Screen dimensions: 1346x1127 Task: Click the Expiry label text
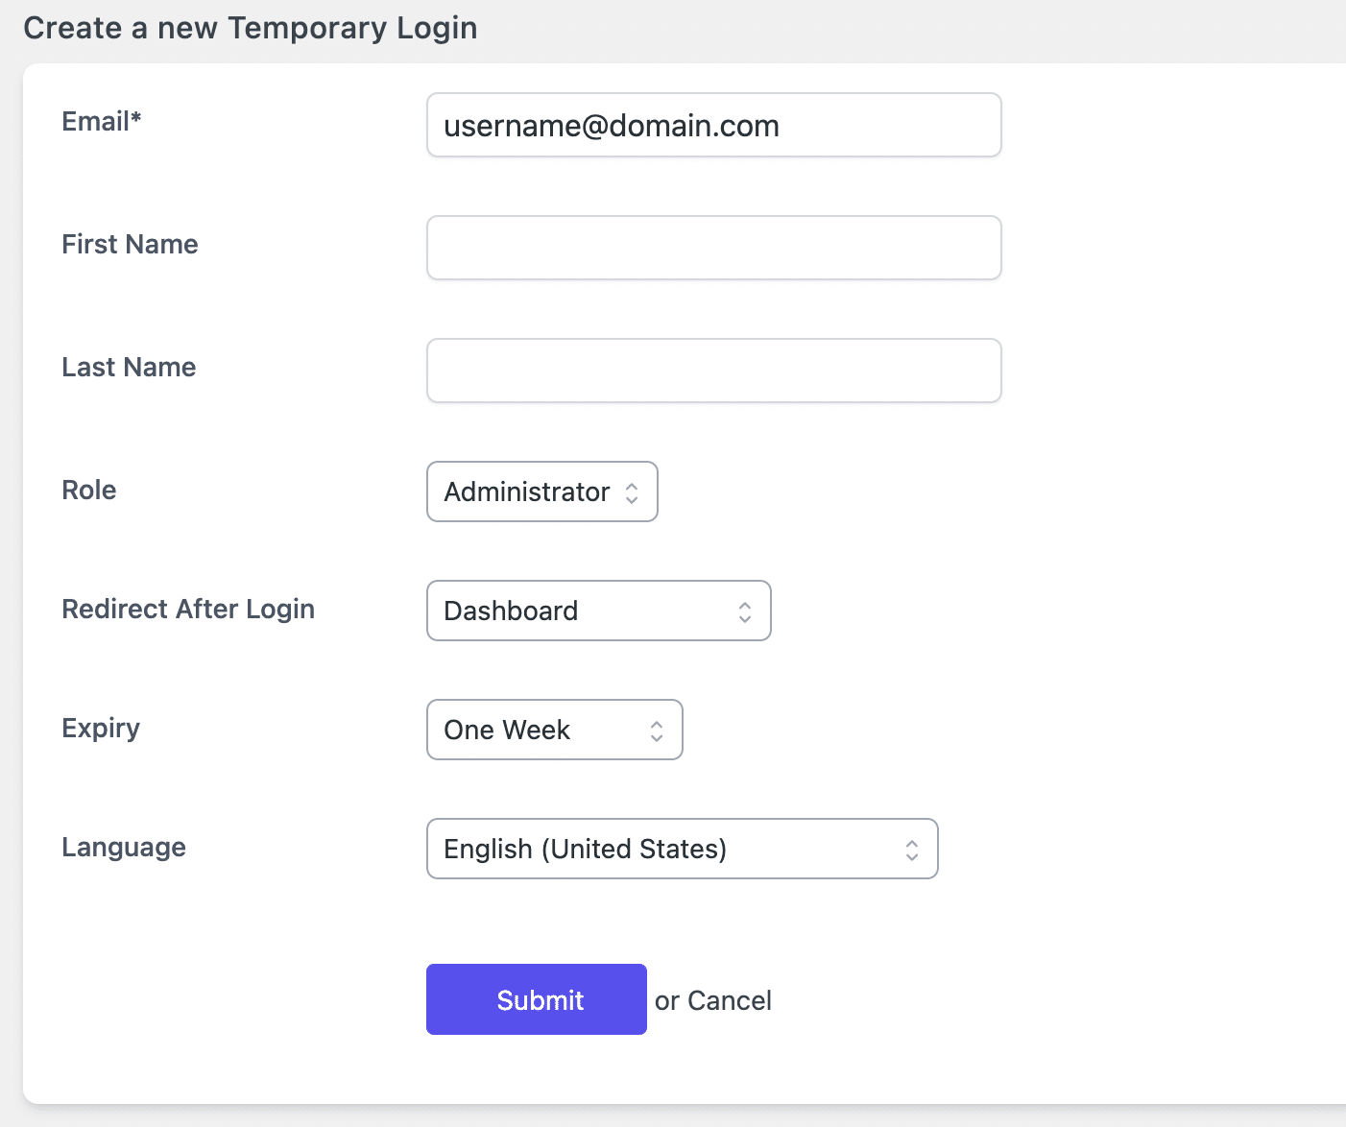pos(101,728)
